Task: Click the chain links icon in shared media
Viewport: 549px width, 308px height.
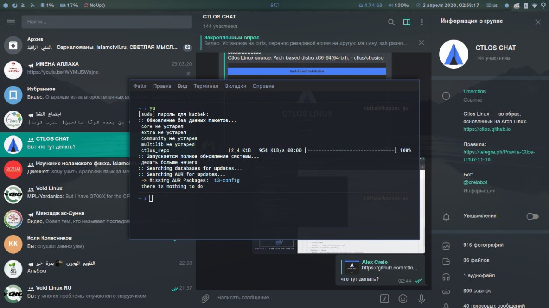Action: coord(446,292)
